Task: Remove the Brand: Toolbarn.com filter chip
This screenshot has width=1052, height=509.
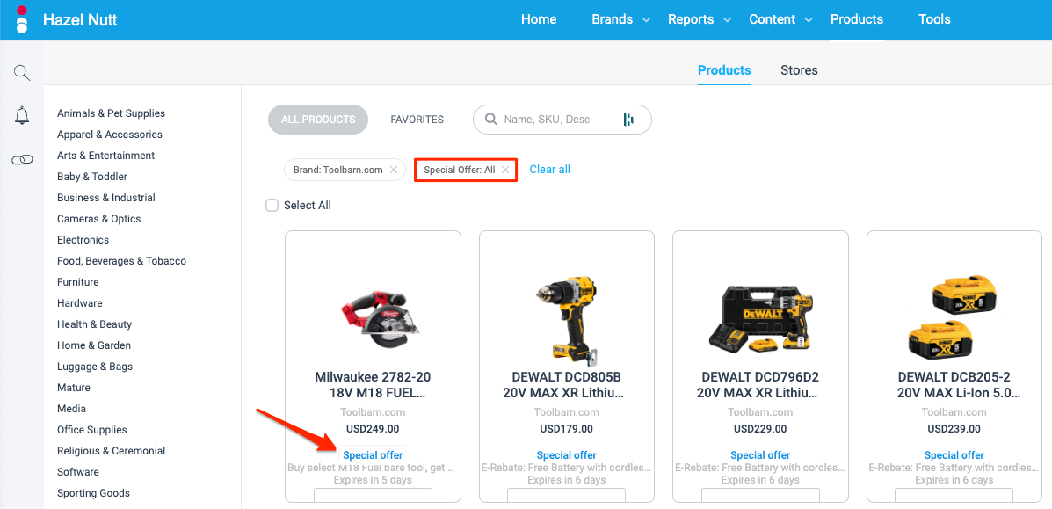Action: [x=394, y=170]
